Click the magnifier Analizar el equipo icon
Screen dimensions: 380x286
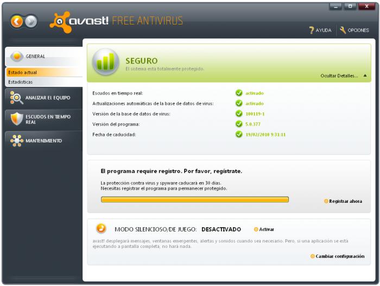tap(16, 98)
